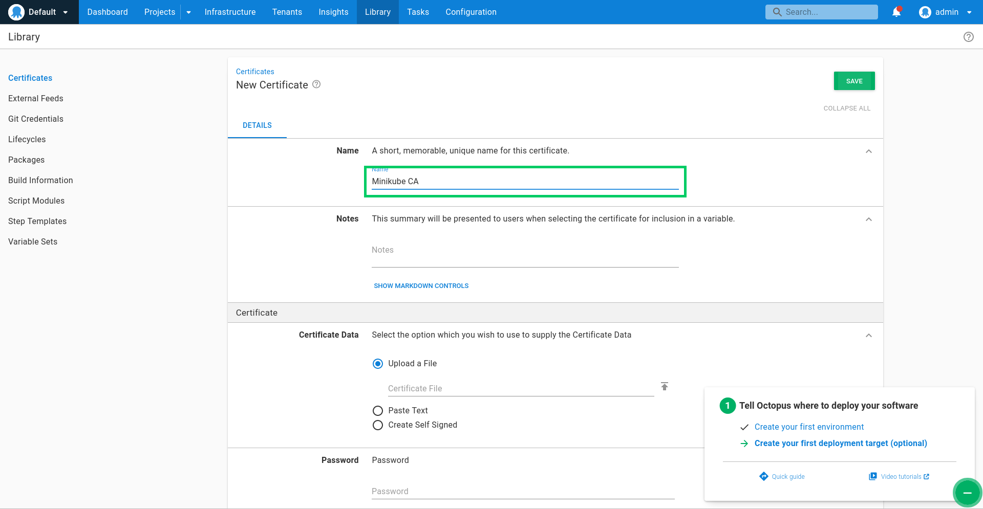Focus the top Search box
The image size is (983, 509).
click(821, 12)
